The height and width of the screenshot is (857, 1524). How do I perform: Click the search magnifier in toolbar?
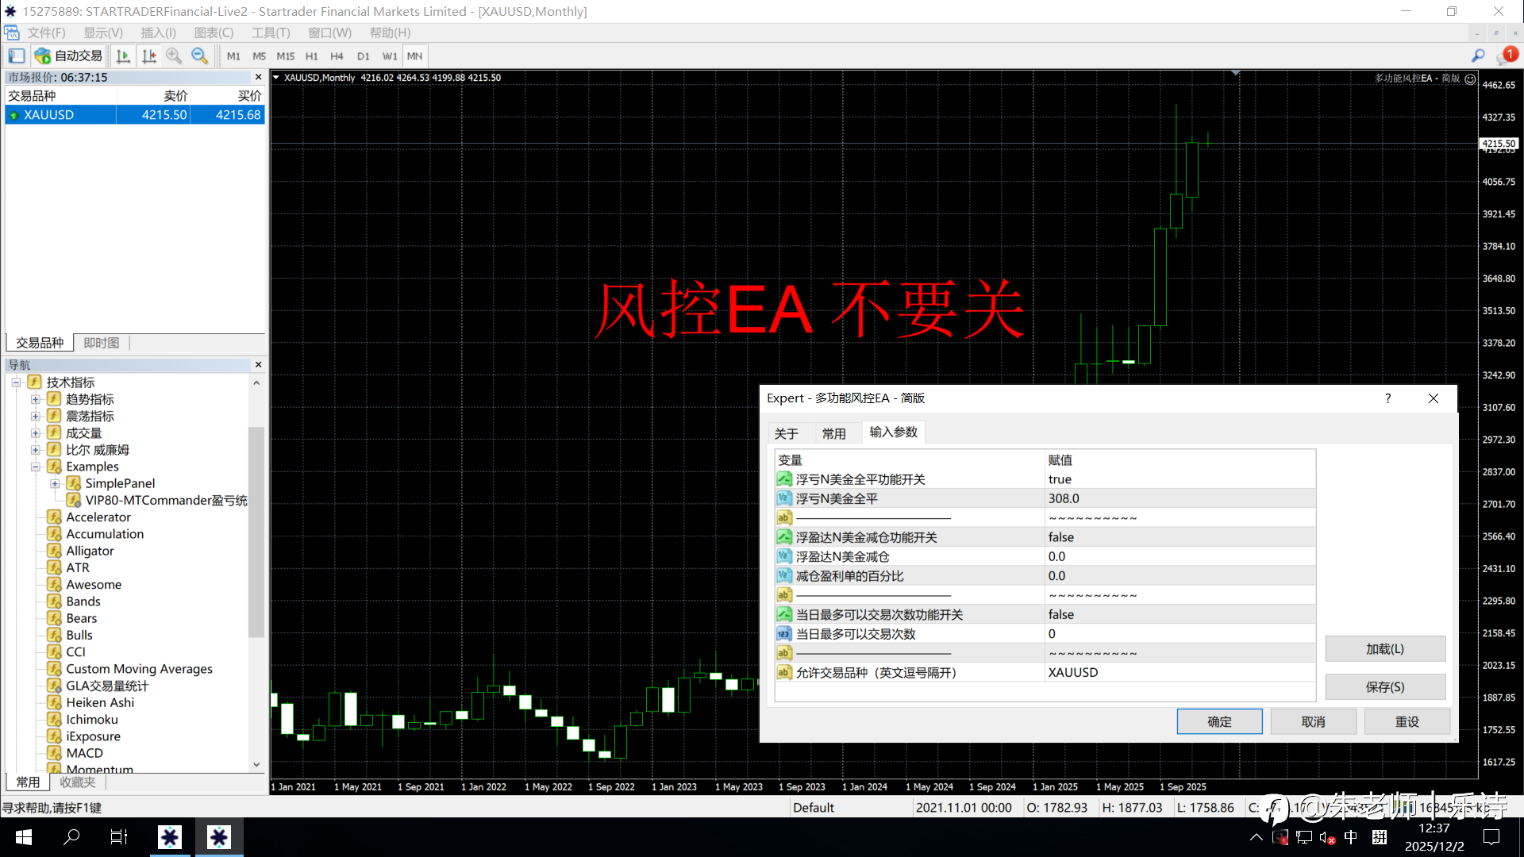coord(1478,56)
